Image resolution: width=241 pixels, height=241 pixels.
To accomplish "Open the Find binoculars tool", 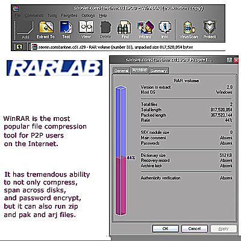I will pyautogui.click(x=125, y=30).
